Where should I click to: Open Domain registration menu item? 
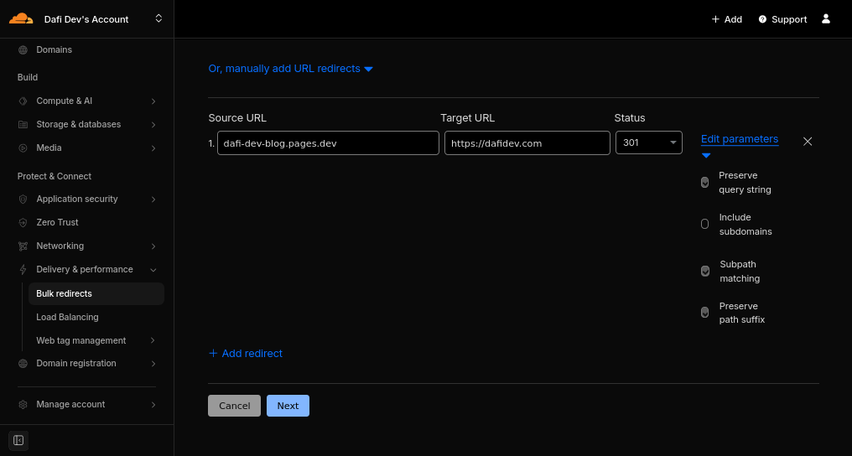click(x=76, y=363)
